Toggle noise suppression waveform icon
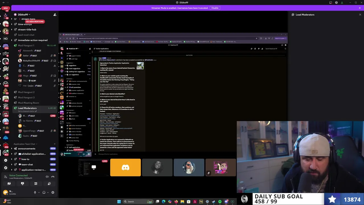Screen dimensions: 364x205 47,177
